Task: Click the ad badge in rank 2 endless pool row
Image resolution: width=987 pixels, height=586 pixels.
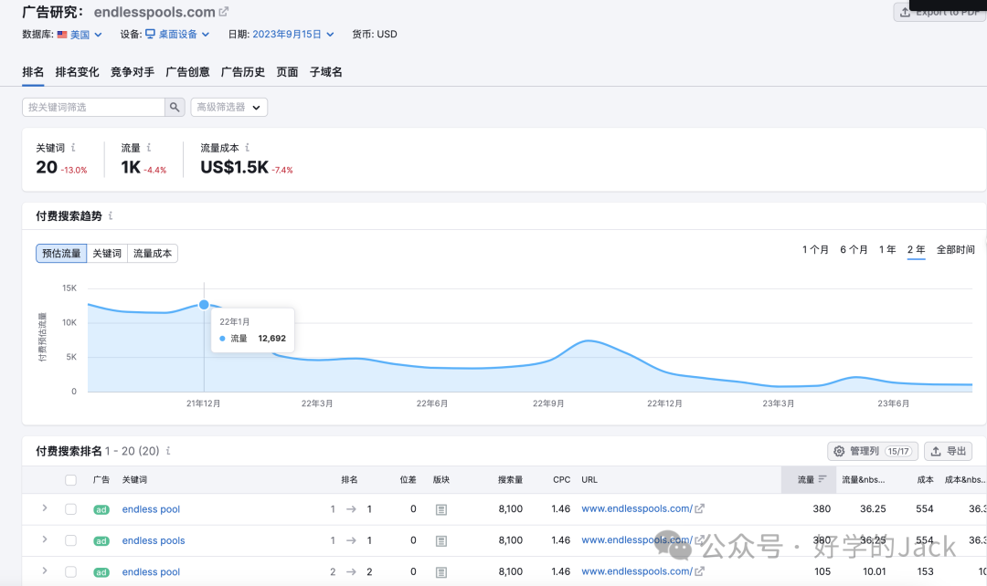Action: [101, 573]
